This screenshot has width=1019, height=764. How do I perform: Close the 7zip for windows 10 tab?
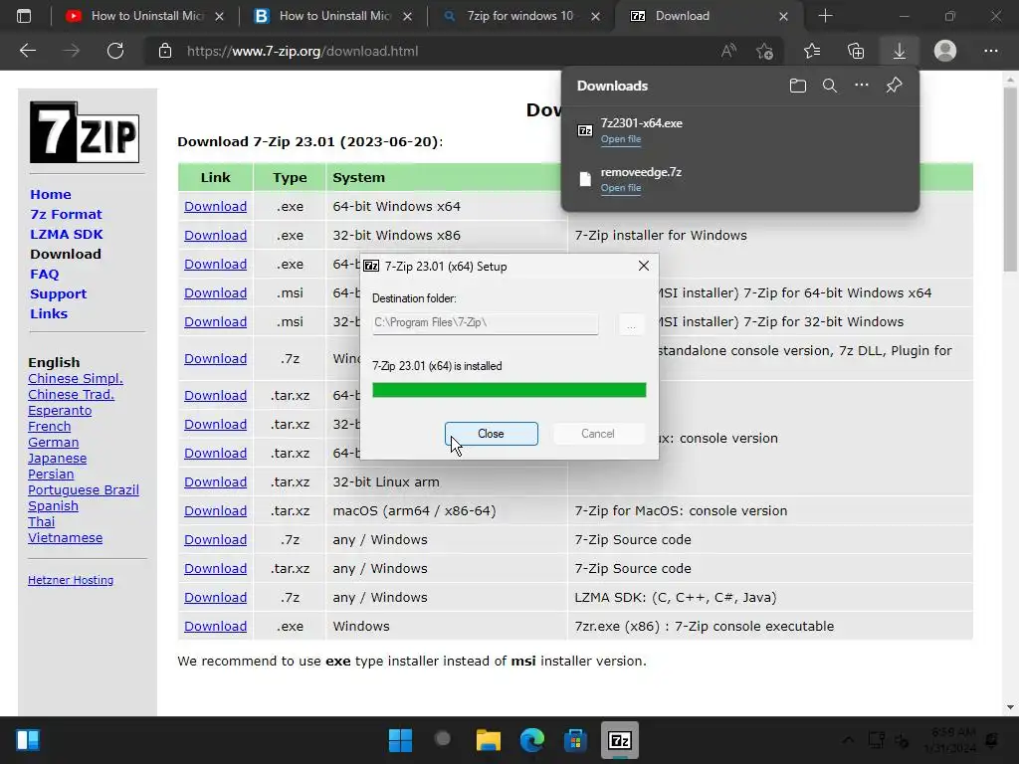(595, 16)
